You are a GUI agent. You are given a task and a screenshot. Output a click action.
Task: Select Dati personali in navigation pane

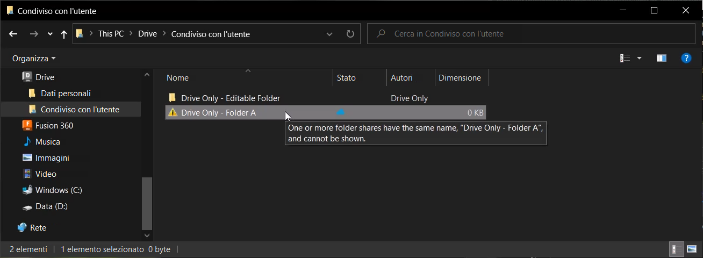pyautogui.click(x=66, y=94)
